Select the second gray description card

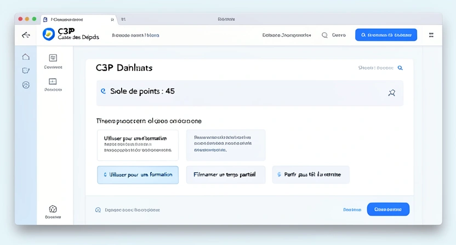tap(226, 145)
